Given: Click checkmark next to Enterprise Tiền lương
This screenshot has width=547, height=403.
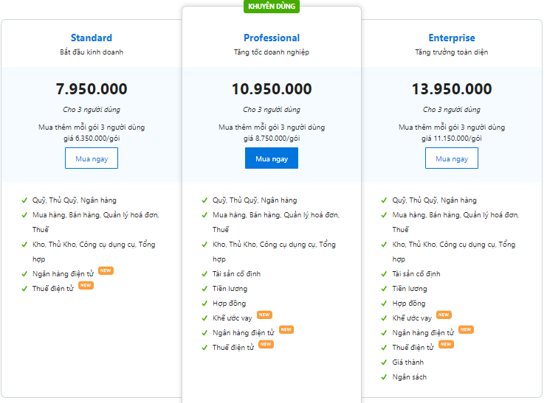Looking at the screenshot, I should [x=384, y=289].
